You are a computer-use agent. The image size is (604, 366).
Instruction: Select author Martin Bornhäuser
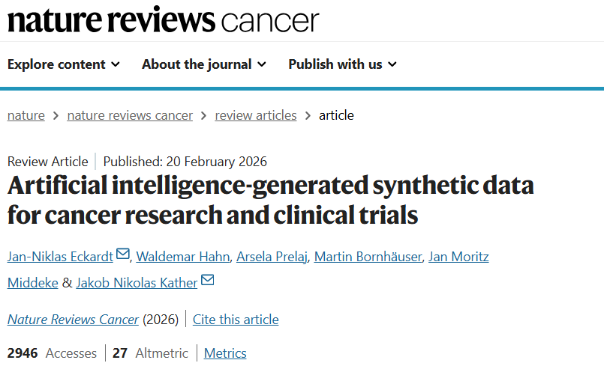pyautogui.click(x=368, y=257)
